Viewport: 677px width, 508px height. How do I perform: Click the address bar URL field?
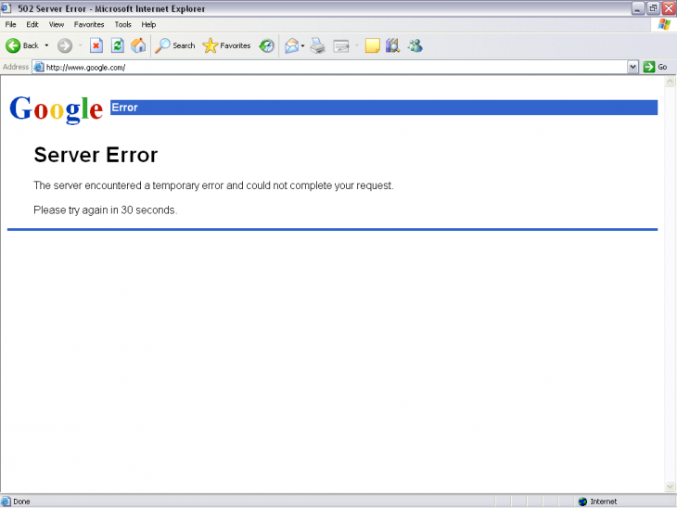pyautogui.click(x=330, y=68)
